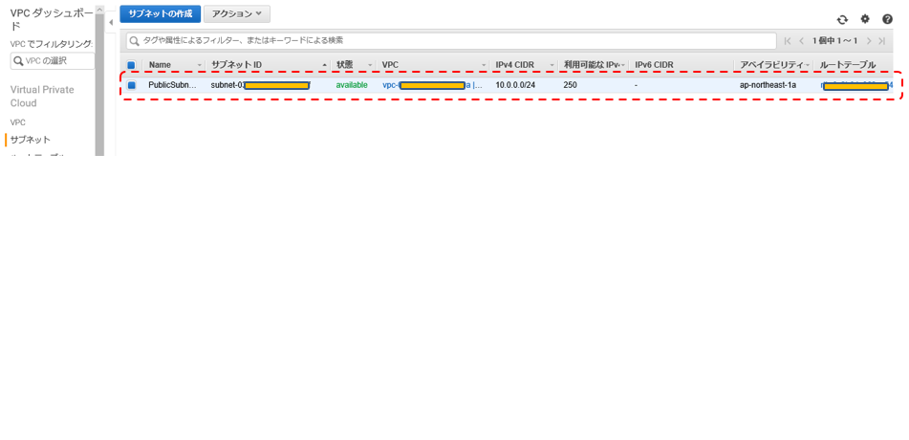
Task: Select サブネット in the sidebar menu
Action: pos(31,140)
